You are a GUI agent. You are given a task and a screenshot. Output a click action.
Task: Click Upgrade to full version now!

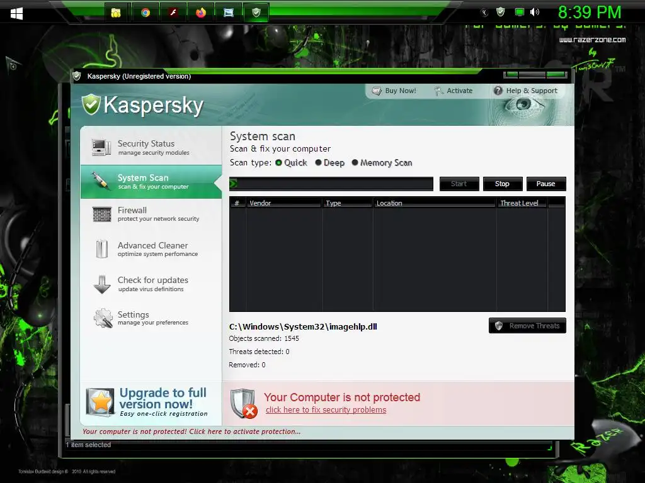(x=163, y=398)
